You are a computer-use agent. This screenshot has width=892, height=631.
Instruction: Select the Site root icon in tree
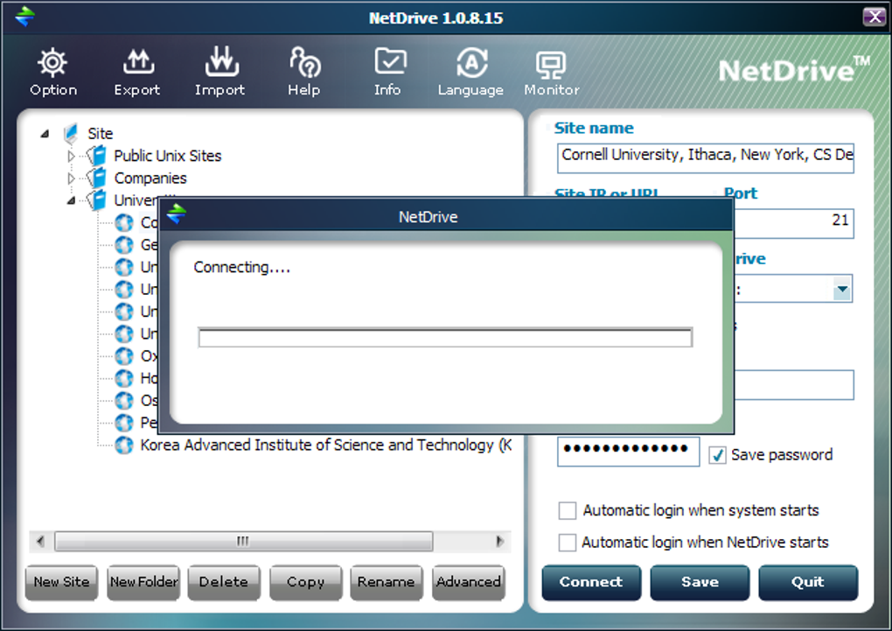pos(71,134)
